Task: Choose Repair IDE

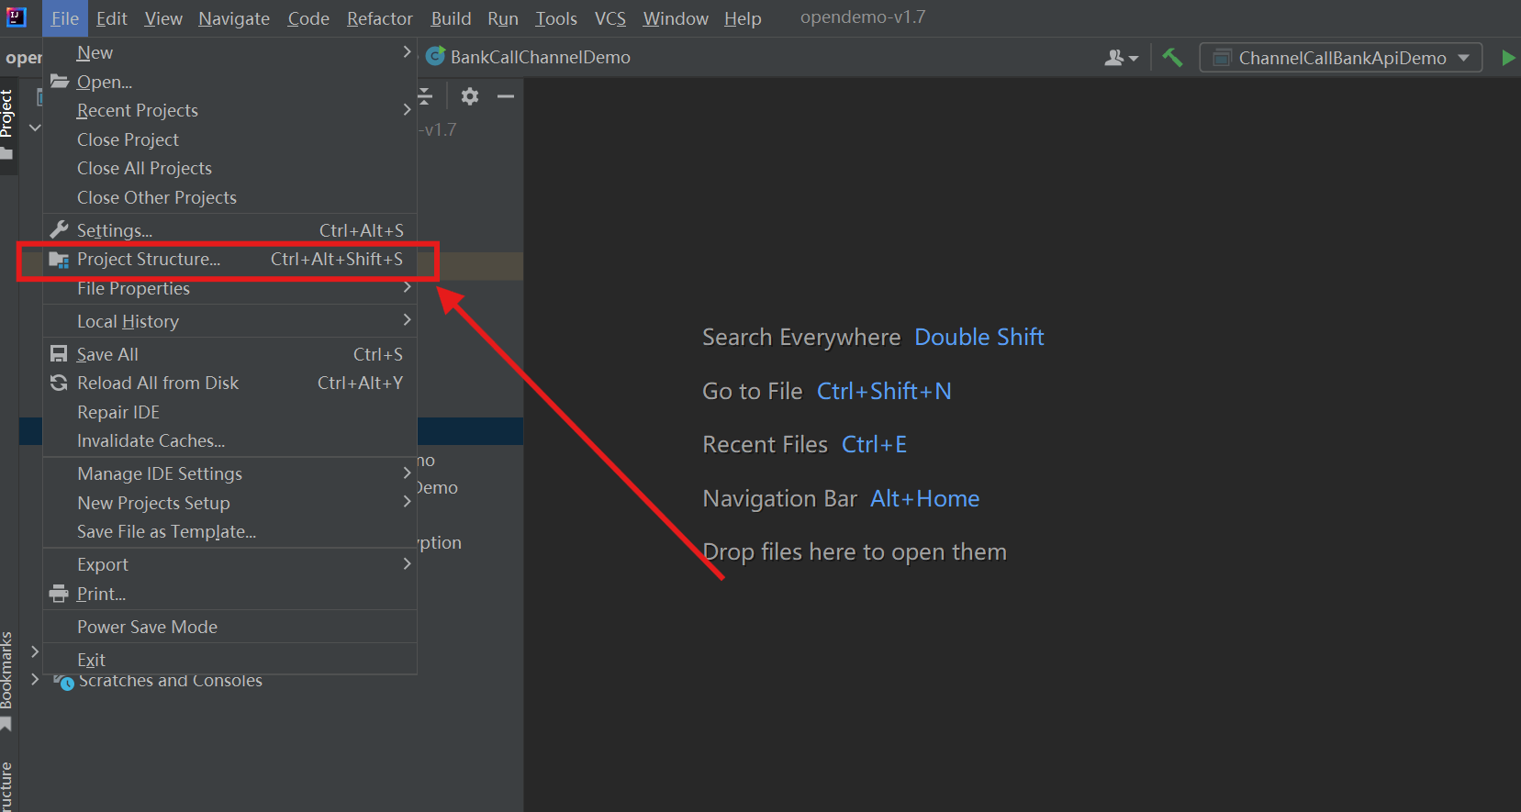Action: pyautogui.click(x=229, y=412)
